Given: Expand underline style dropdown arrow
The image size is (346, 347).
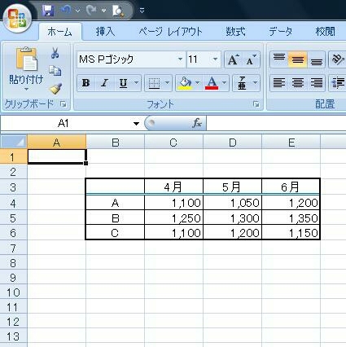Looking at the screenshot, I should 137,83.
